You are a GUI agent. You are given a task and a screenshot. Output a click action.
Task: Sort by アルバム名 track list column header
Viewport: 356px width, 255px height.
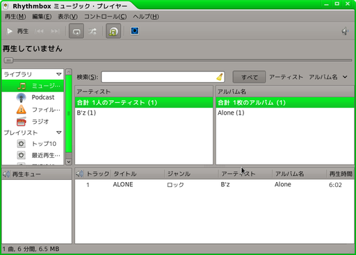(300, 174)
